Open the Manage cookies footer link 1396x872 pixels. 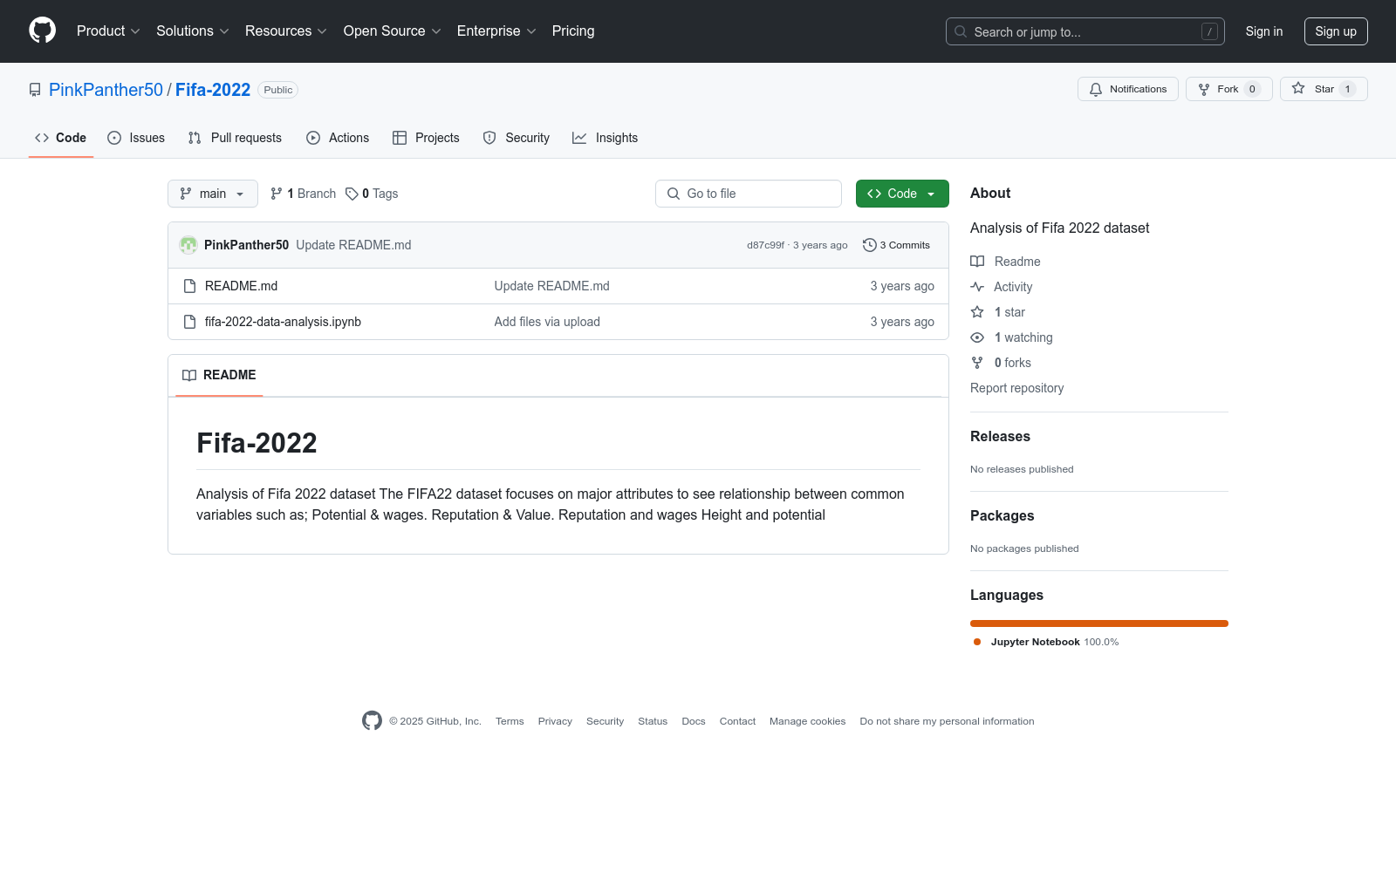click(807, 721)
